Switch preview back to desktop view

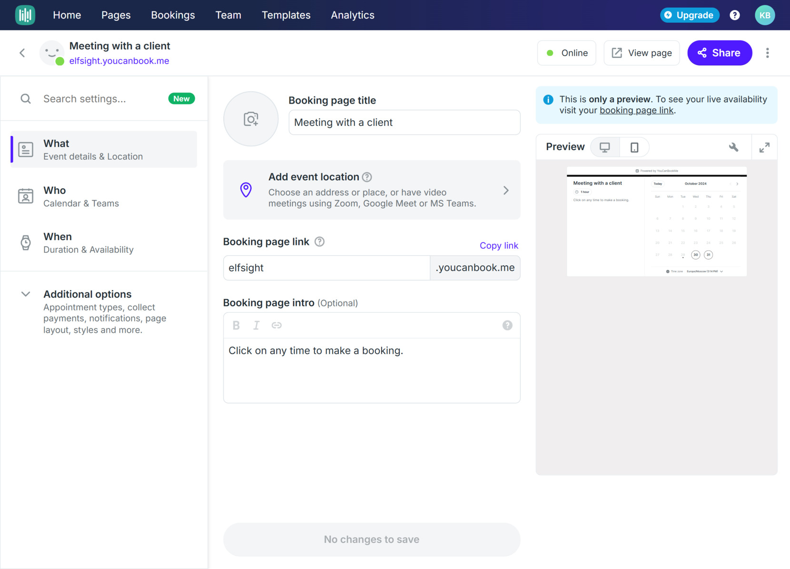(x=604, y=147)
